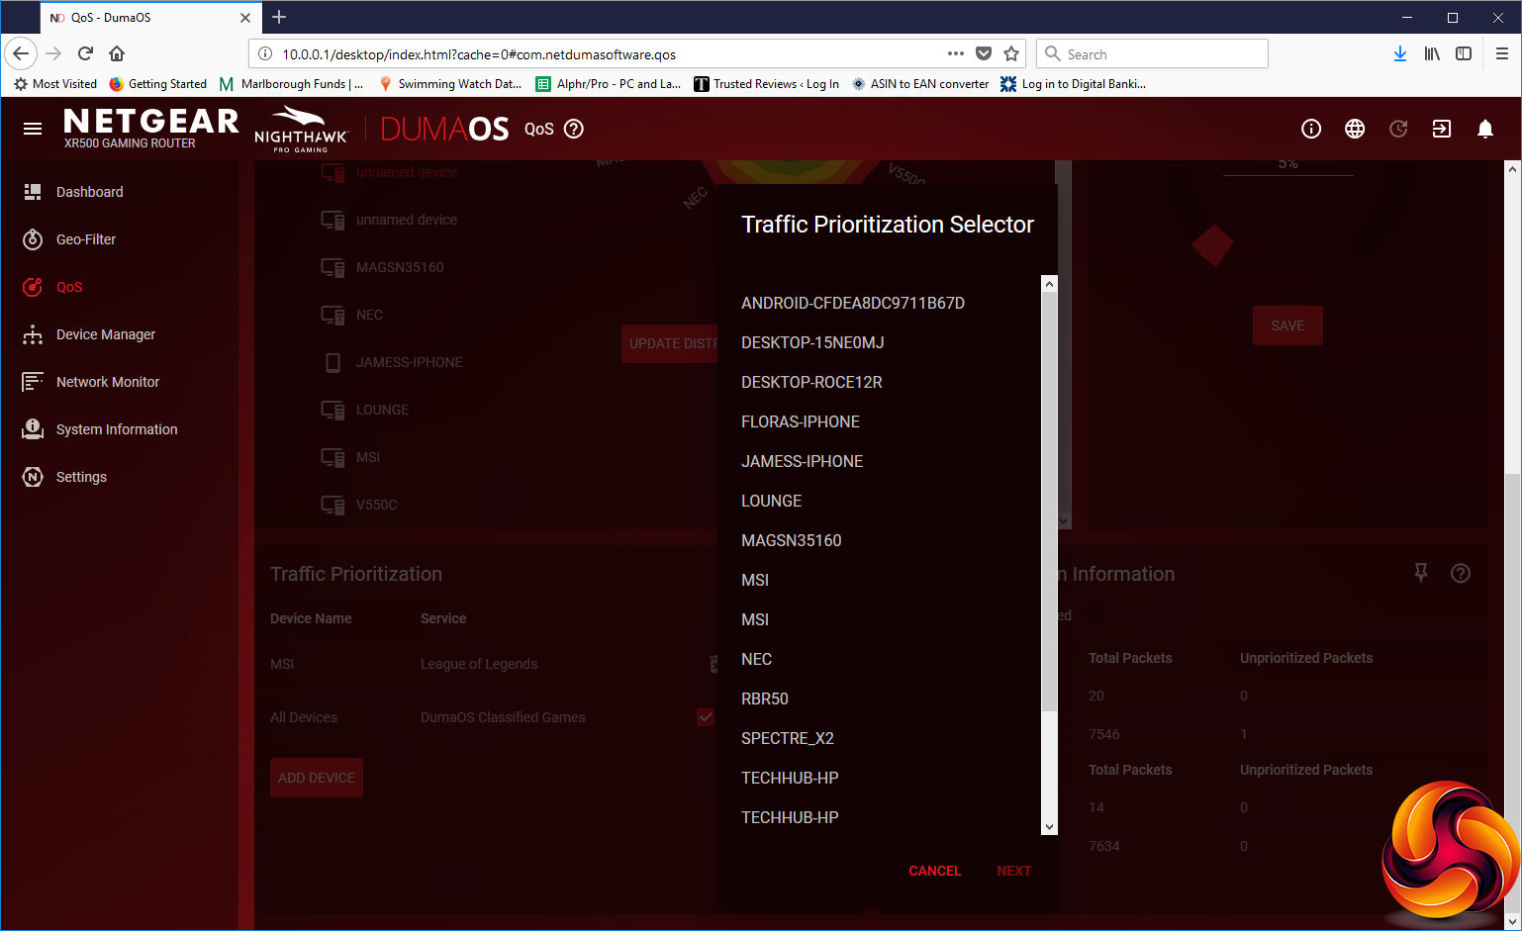Image resolution: width=1522 pixels, height=931 pixels.
Task: Open the language globe icon
Action: (x=1355, y=129)
